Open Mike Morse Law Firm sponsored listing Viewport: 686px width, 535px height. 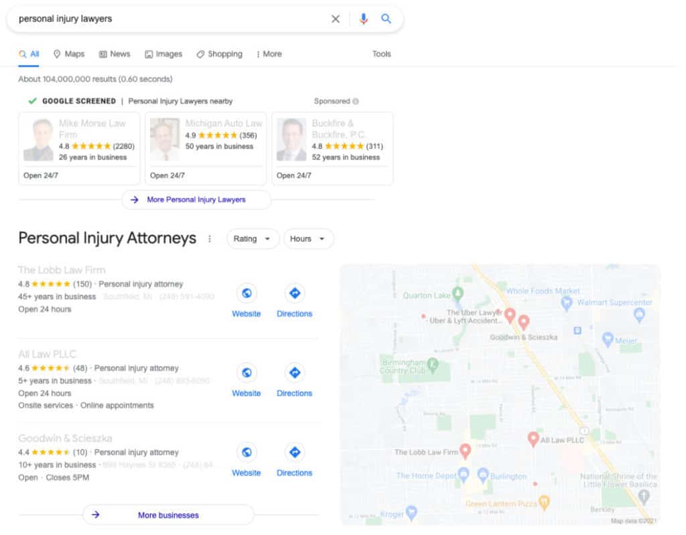tap(79, 149)
